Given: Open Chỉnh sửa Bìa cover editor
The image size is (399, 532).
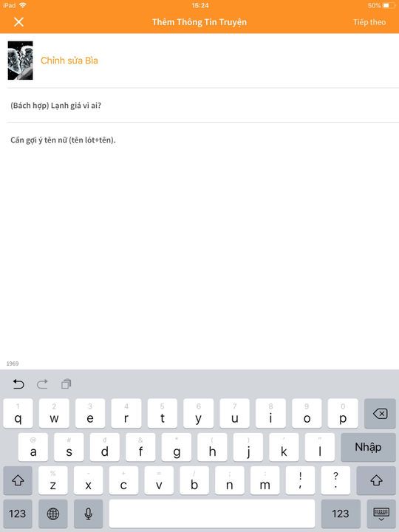Looking at the screenshot, I should point(69,61).
